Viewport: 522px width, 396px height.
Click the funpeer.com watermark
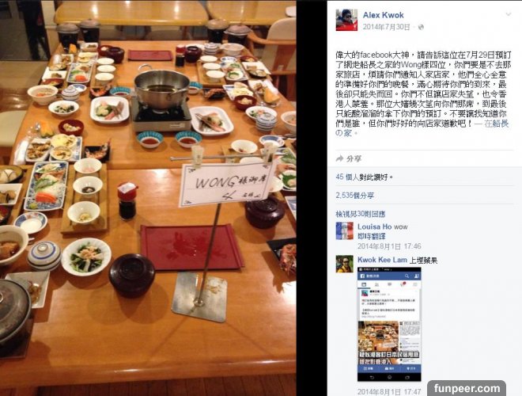pyautogui.click(x=467, y=388)
